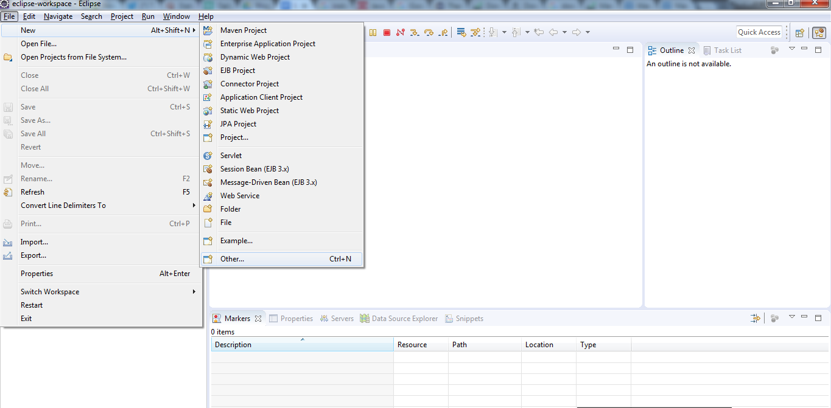
Task: Toggle Skip All Breakpoints in the toolbar
Action: [x=461, y=32]
